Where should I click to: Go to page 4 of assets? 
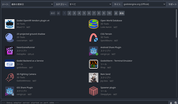tap(79, 13)
